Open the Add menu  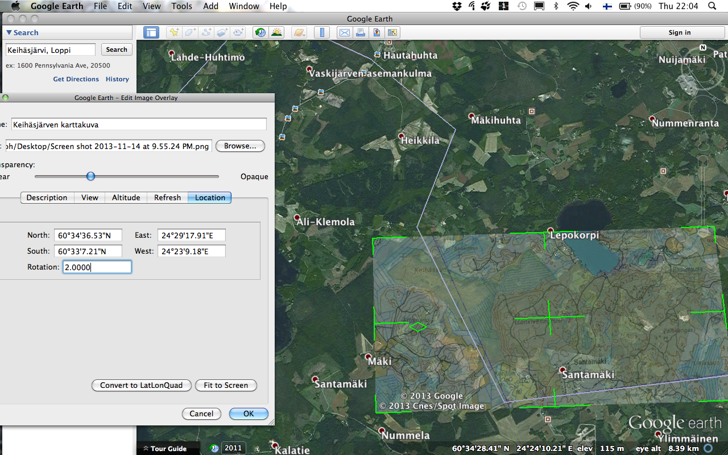(x=210, y=6)
